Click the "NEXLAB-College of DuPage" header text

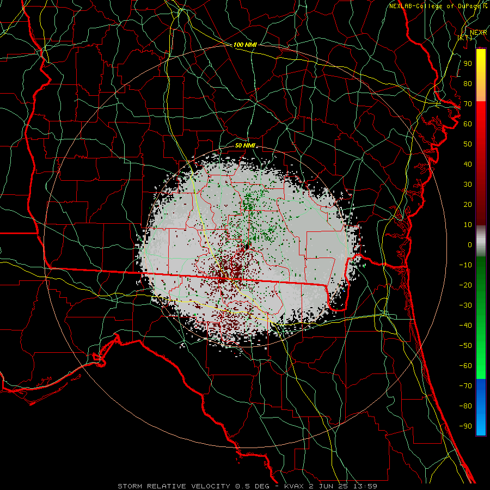tap(436, 6)
